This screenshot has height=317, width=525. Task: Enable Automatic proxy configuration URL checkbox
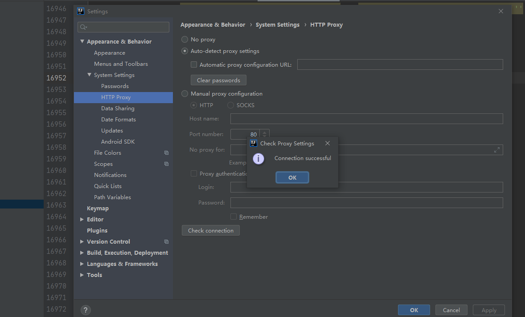(x=194, y=65)
